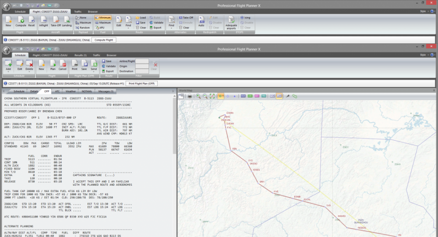
Task: Switch to NOTAMs detail tab
Action: 87,92
